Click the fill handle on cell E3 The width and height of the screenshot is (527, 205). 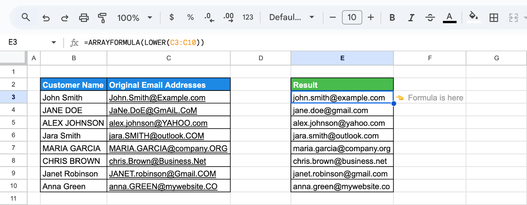pyautogui.click(x=394, y=103)
